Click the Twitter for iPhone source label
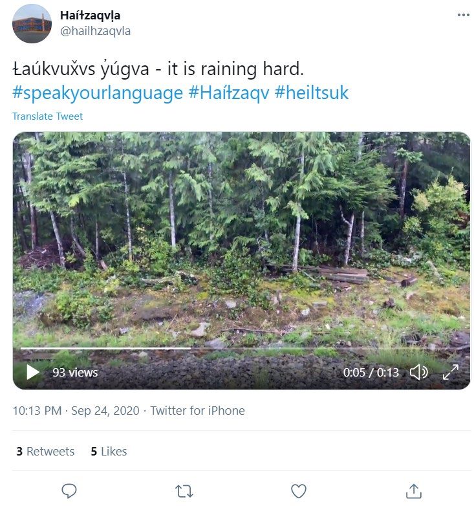The image size is (474, 506). (x=197, y=411)
